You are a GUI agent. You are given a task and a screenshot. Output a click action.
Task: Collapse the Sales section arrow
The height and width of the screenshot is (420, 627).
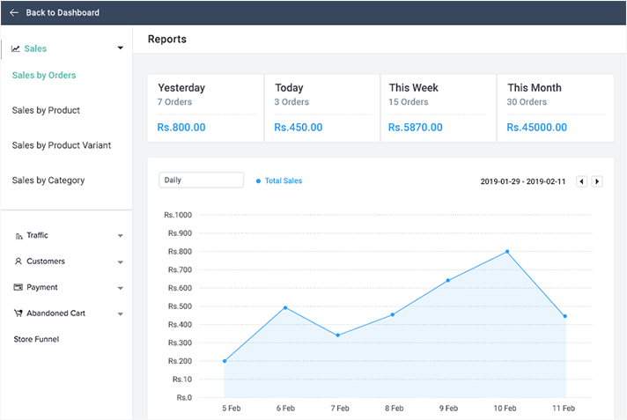click(120, 48)
